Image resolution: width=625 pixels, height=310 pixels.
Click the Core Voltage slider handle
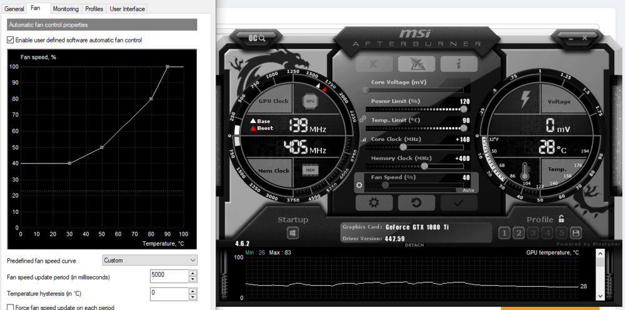coord(366,90)
